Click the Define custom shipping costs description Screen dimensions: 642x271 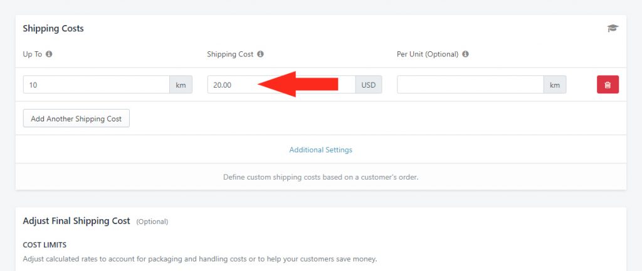[320, 177]
